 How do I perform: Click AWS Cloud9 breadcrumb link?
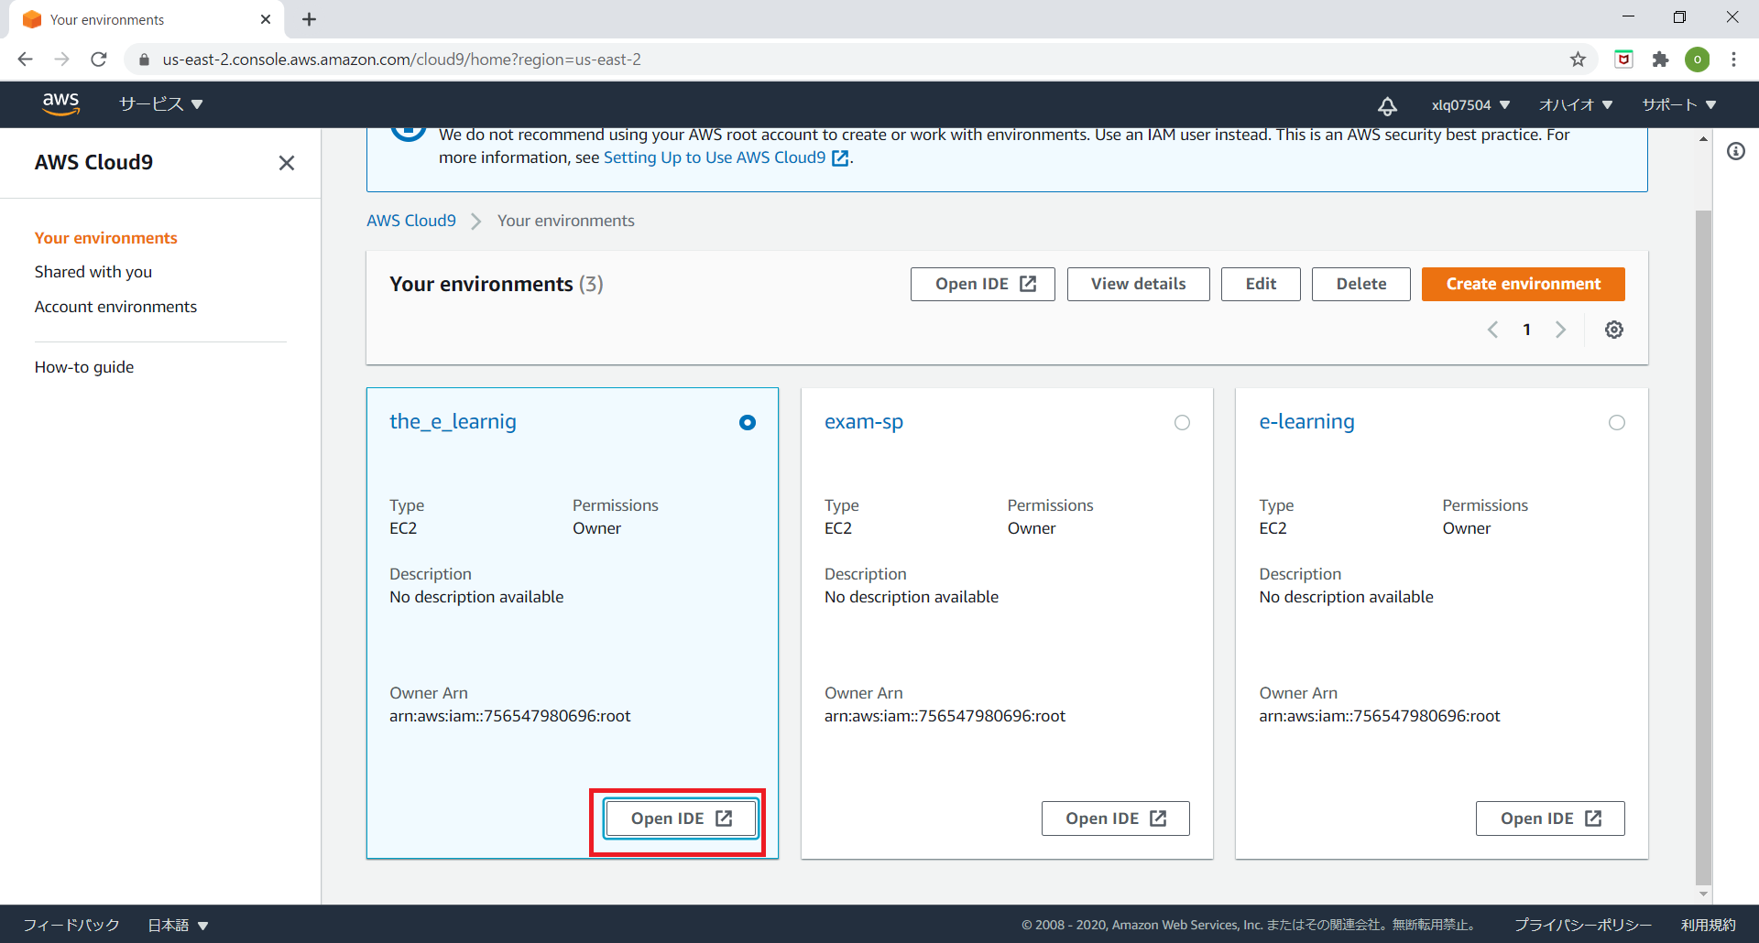(411, 221)
